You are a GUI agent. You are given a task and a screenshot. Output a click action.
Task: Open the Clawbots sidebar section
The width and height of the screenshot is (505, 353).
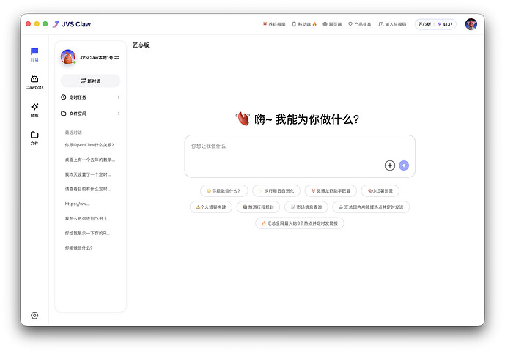tap(34, 82)
